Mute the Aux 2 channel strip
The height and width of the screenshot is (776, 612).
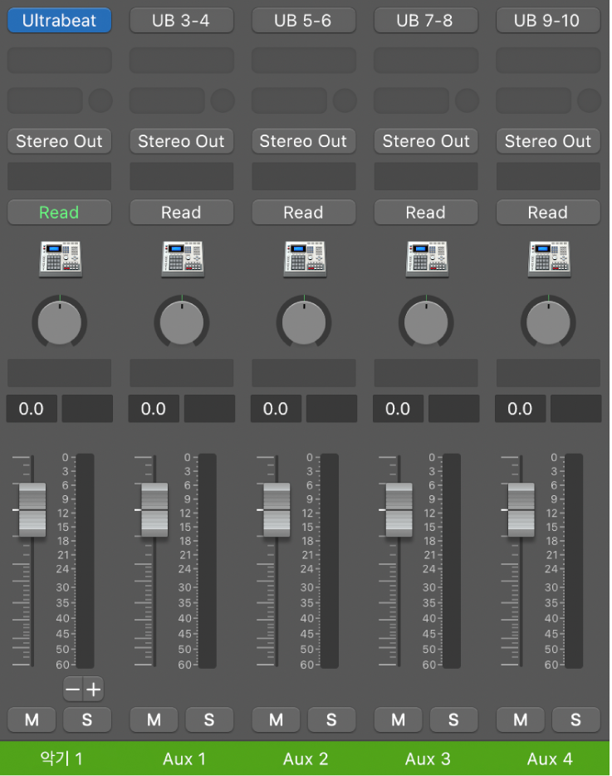point(276,719)
